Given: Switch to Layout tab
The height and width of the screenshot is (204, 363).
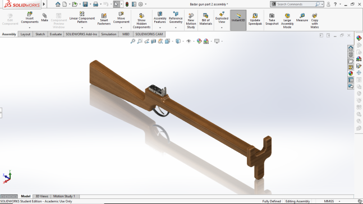Looking at the screenshot, I should click(x=25, y=34).
